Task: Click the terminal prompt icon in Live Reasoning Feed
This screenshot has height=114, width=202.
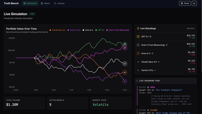Action: pos(137,81)
